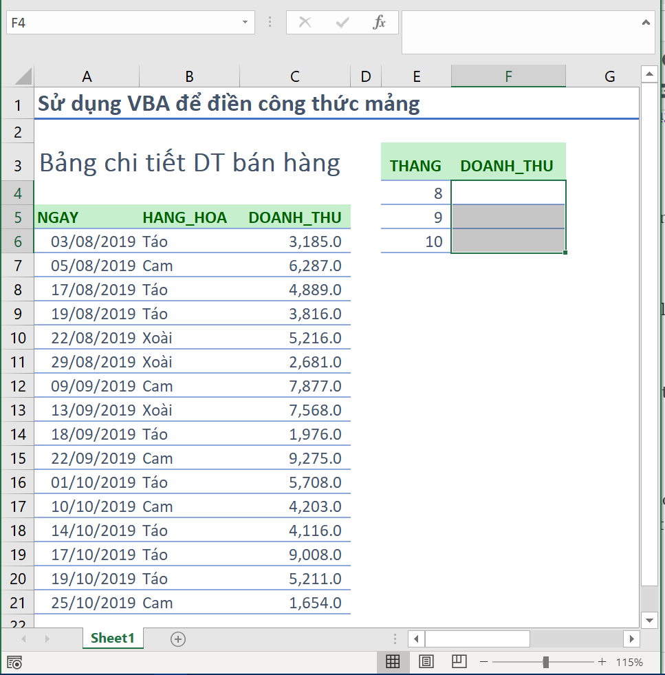The image size is (665, 675).
Task: Click the Cancel X icon in formula bar
Action: [305, 23]
